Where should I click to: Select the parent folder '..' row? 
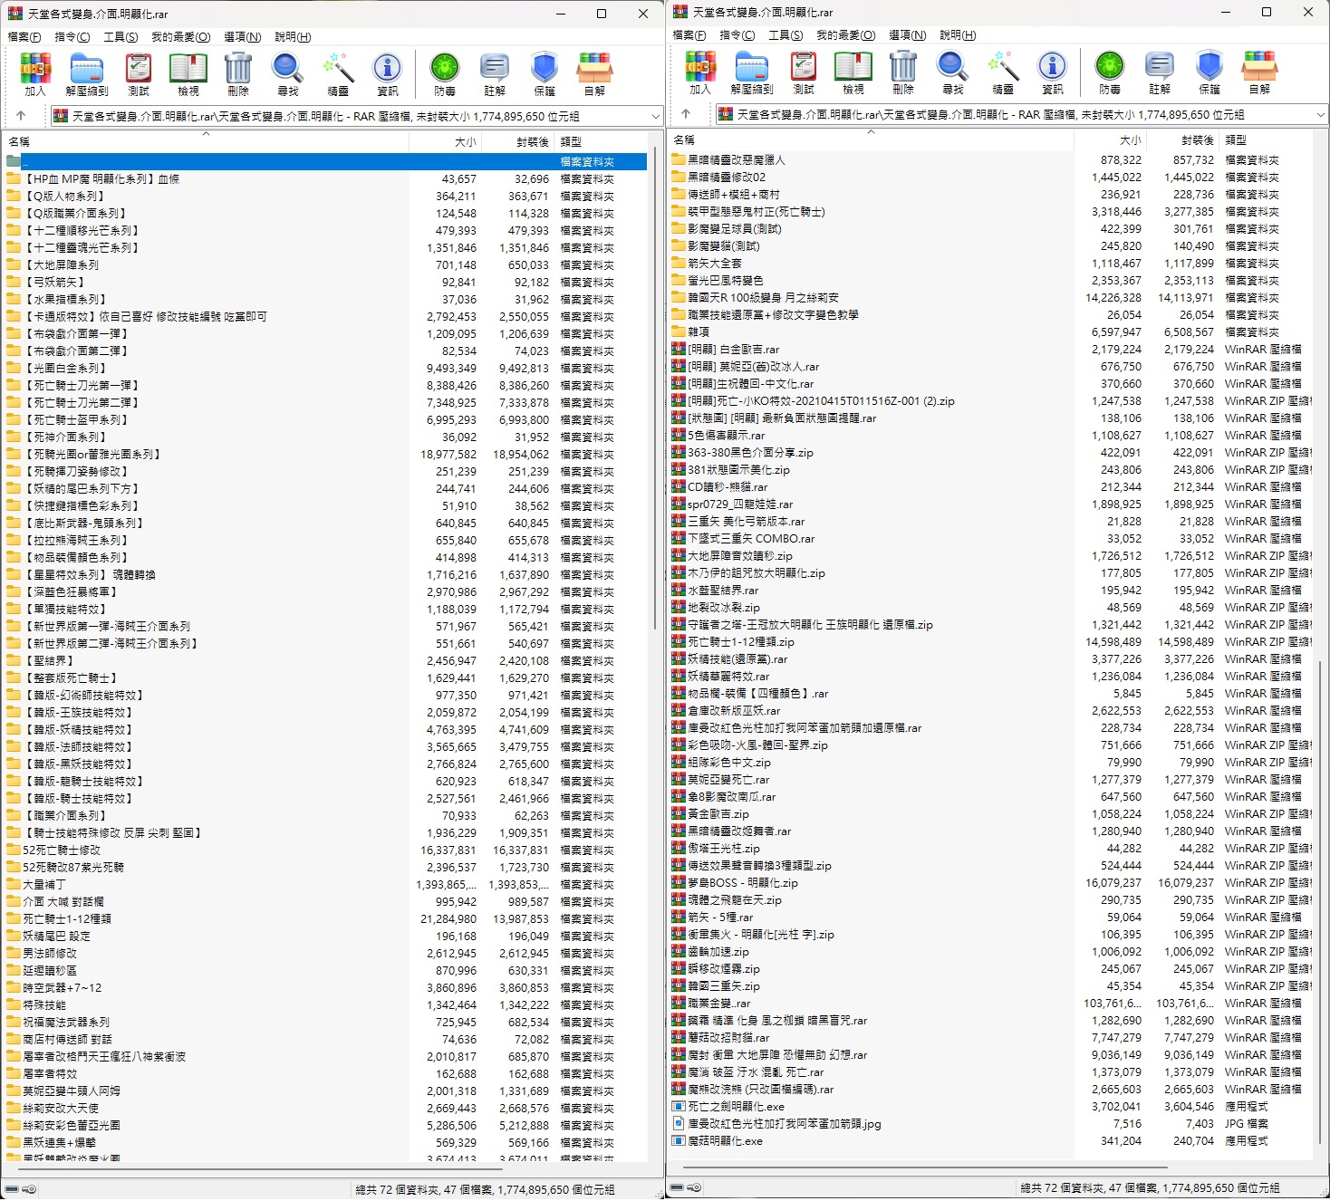(x=325, y=161)
